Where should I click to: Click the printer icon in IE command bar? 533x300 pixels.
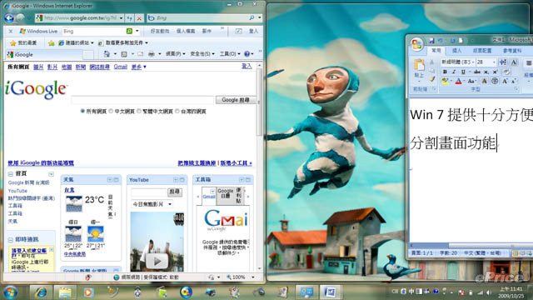[x=152, y=53]
